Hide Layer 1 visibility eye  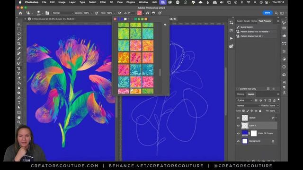pos(238,126)
